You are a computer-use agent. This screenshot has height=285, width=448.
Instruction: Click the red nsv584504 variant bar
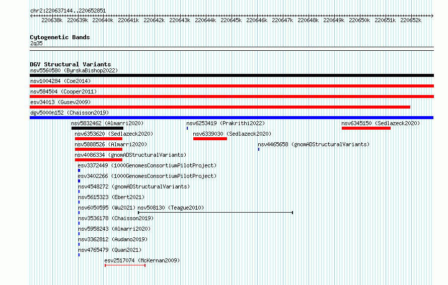(x=232, y=97)
